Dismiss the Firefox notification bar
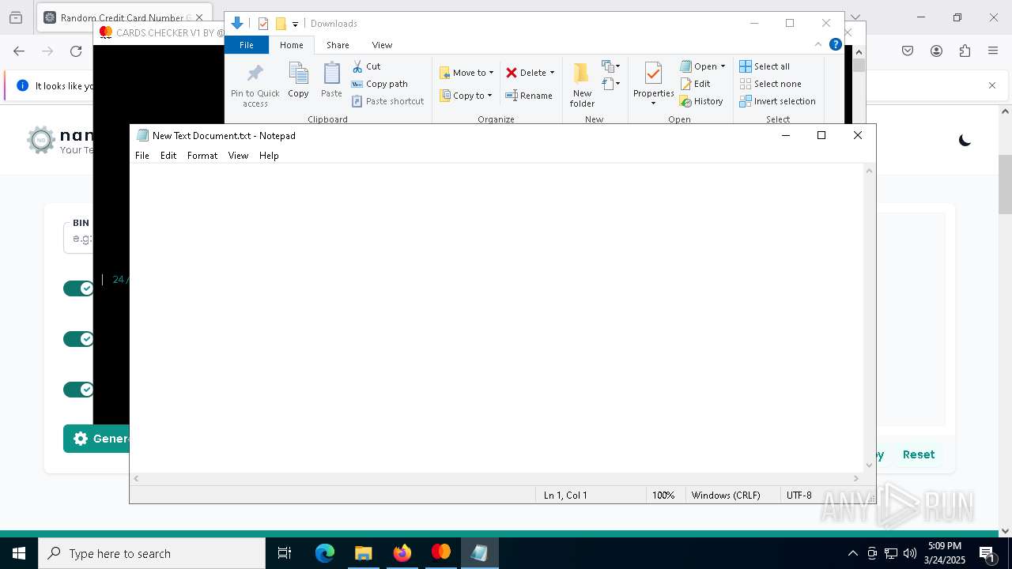The image size is (1012, 569). [x=992, y=85]
